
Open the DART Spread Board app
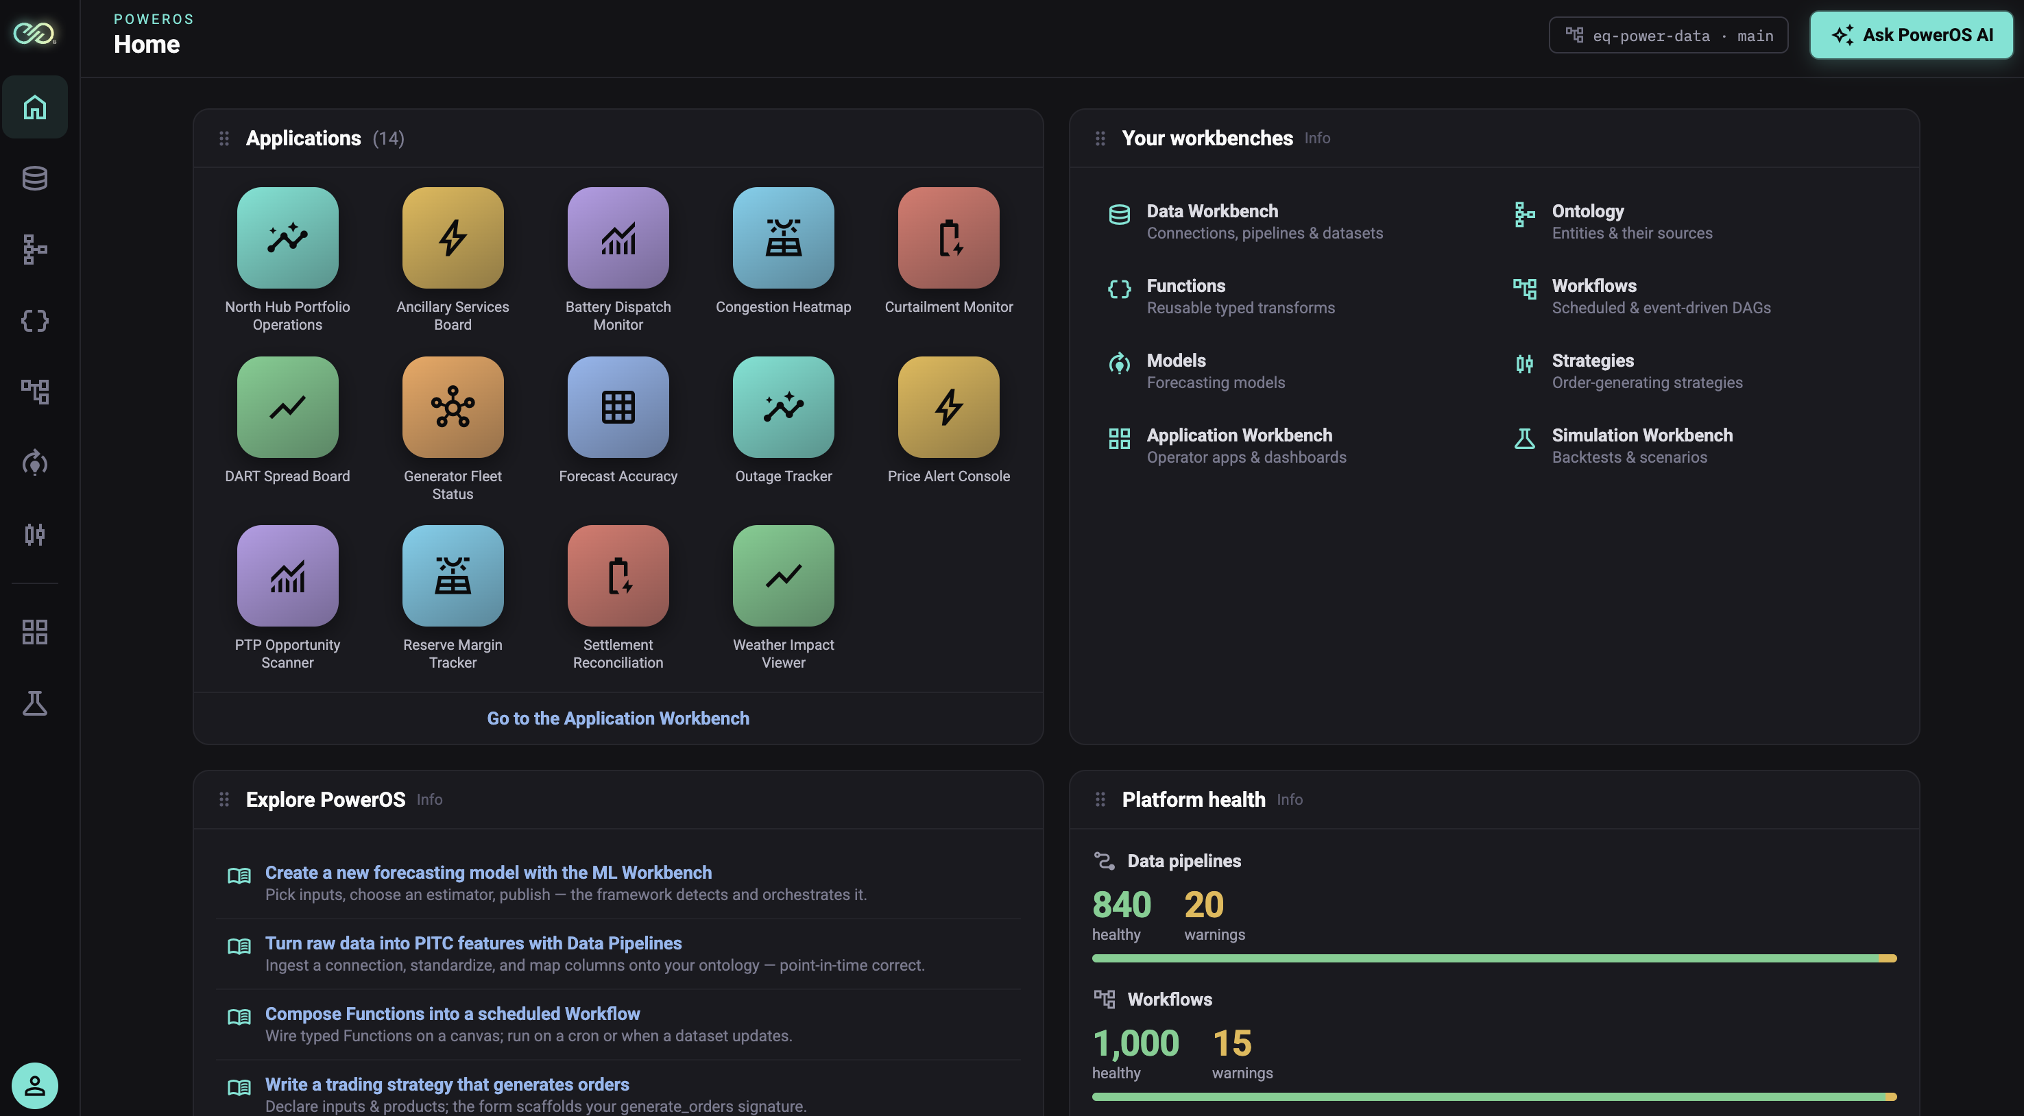point(287,407)
